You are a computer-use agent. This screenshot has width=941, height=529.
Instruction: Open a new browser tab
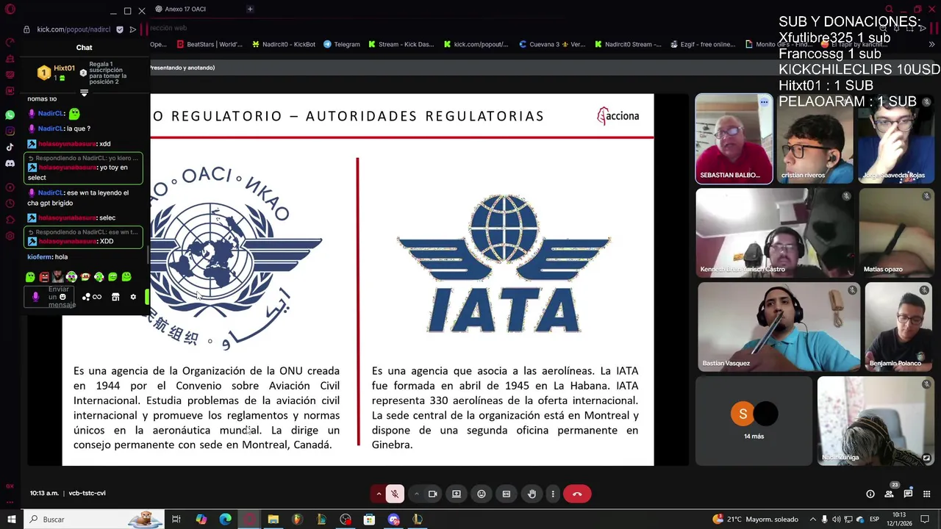(250, 10)
